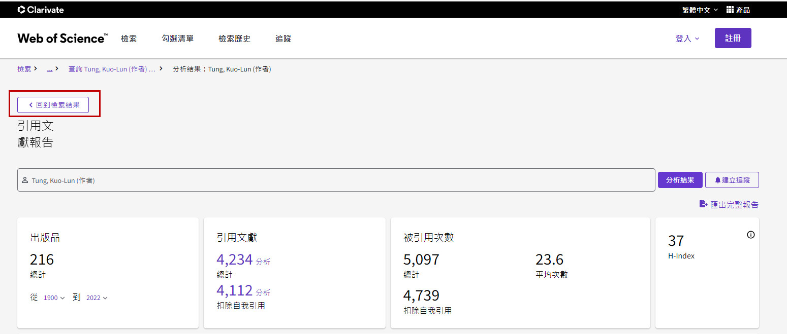The height and width of the screenshot is (334, 787).
Task: Click the 4,234 citing articles total
Action: point(235,259)
